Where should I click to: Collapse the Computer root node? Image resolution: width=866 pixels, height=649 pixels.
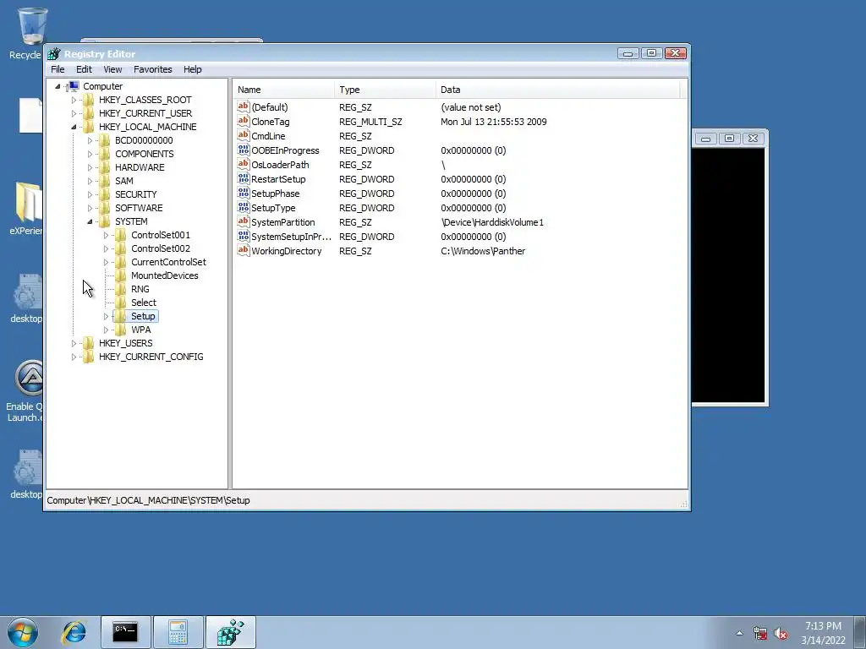[x=58, y=86]
